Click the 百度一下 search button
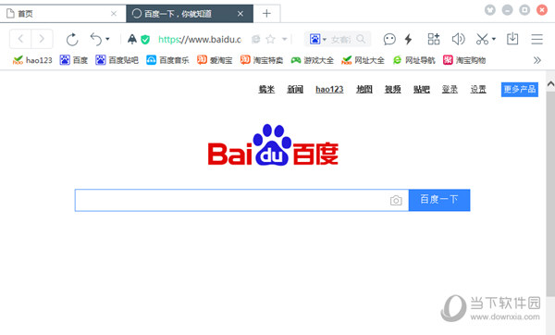The height and width of the screenshot is (335, 555). (x=439, y=200)
